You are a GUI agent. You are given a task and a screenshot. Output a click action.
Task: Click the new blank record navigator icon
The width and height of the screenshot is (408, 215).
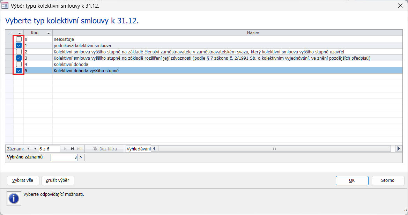(80, 149)
